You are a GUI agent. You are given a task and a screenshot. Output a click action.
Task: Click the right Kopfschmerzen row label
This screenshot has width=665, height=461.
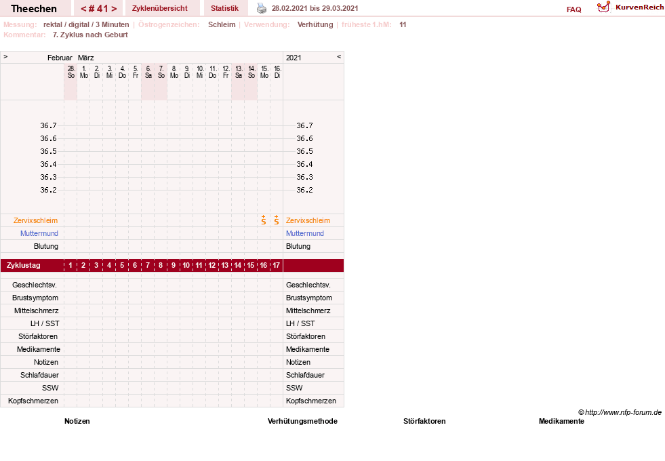click(x=311, y=401)
